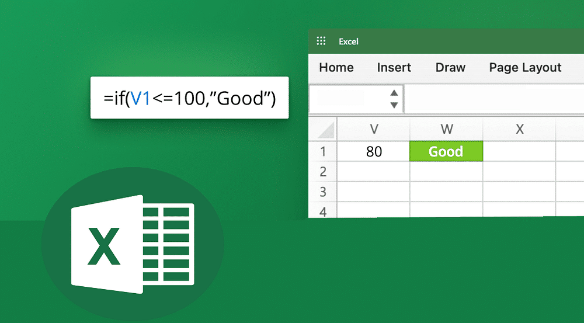Image resolution: width=584 pixels, height=323 pixels.
Task: Select column V header
Action: tap(374, 130)
